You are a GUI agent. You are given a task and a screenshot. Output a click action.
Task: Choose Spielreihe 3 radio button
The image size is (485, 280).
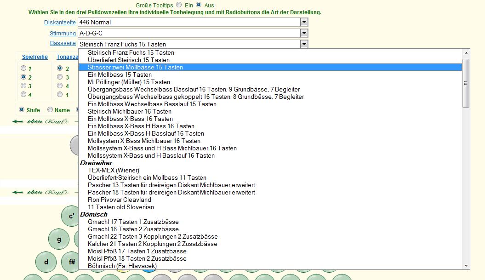point(23,86)
